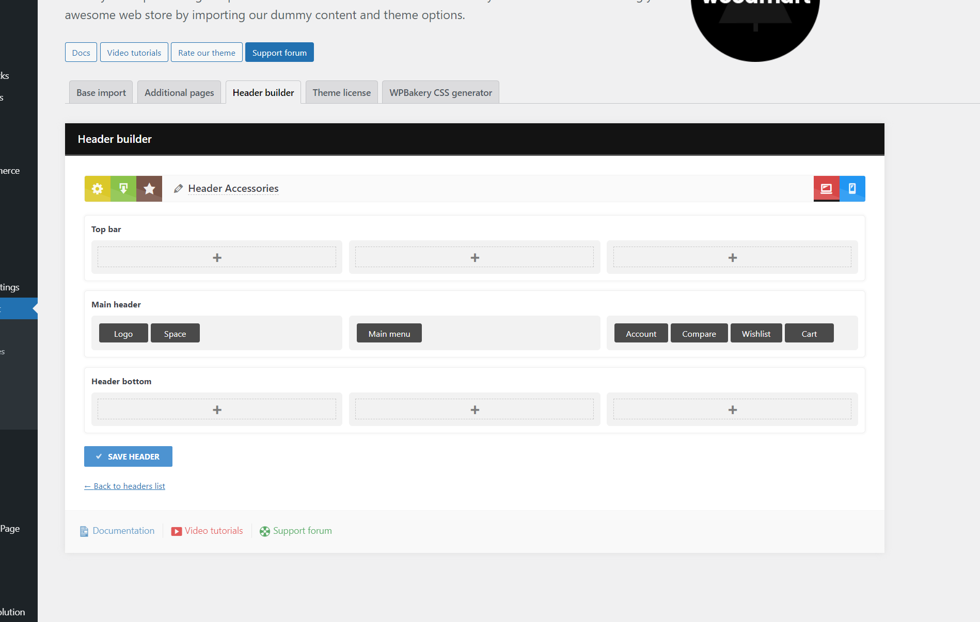Image resolution: width=980 pixels, height=622 pixels.
Task: Select the Cart header element
Action: tap(809, 333)
